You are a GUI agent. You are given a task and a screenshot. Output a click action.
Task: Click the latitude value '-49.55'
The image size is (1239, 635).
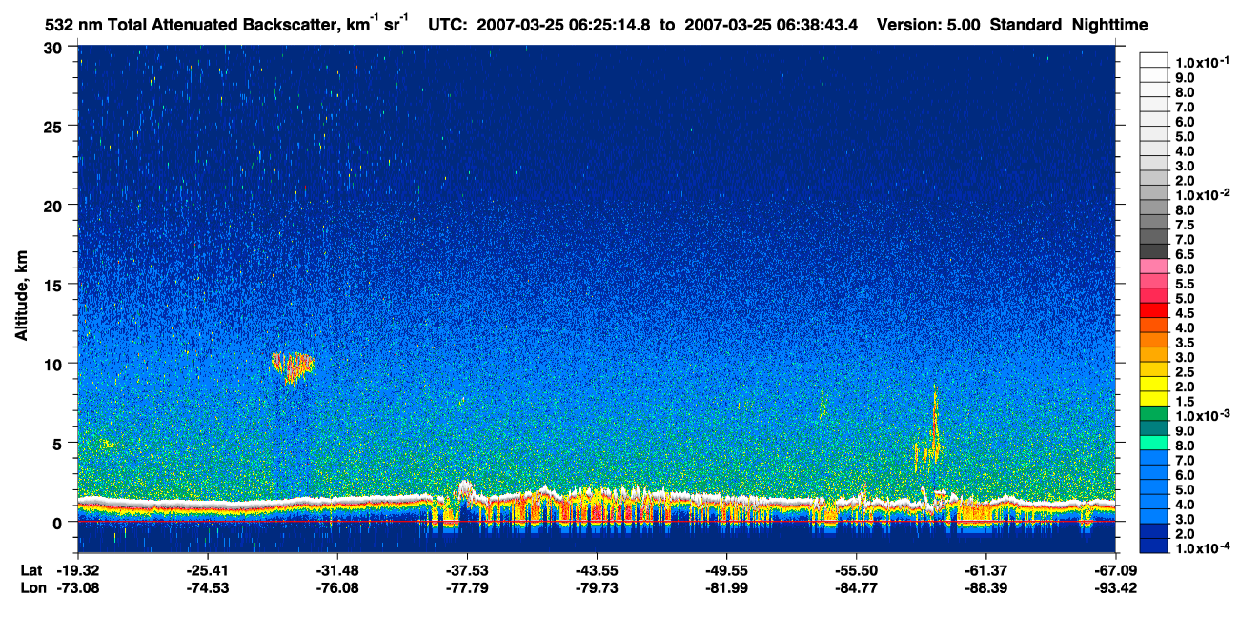pyautogui.click(x=726, y=570)
